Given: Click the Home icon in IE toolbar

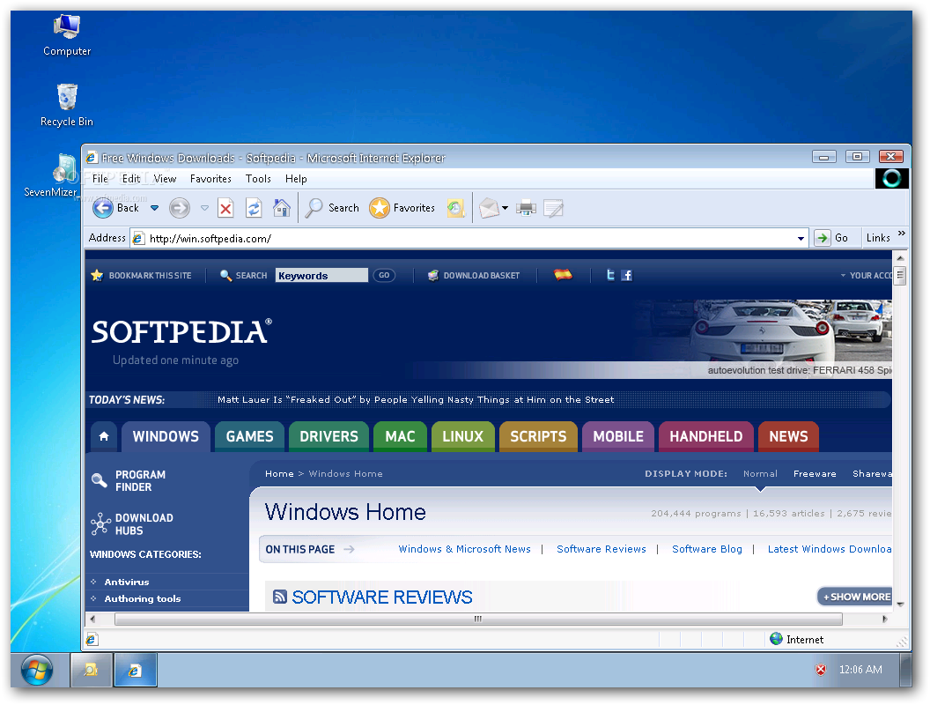Looking at the screenshot, I should click(282, 208).
